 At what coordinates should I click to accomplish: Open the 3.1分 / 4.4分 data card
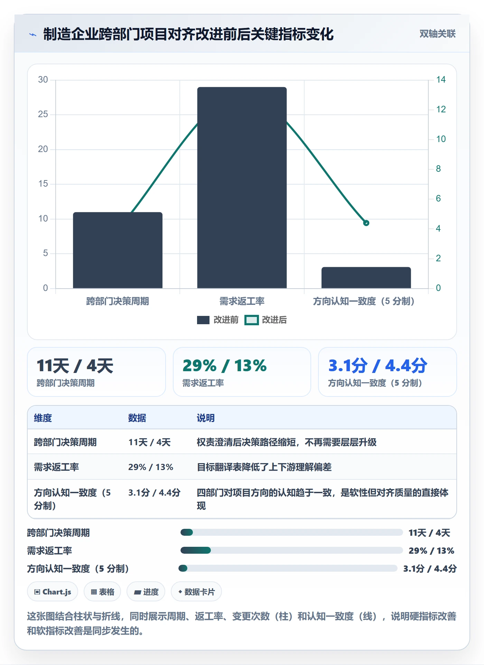(388, 372)
